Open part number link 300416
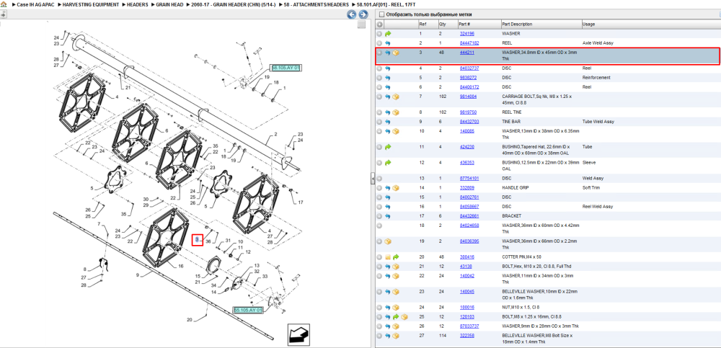The width and height of the screenshot is (721, 348). (466, 257)
